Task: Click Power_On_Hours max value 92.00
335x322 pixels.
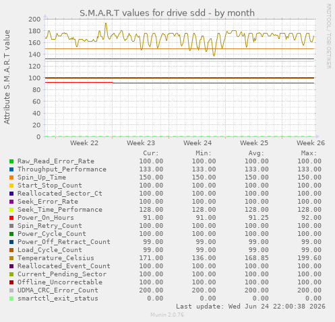Action: [311, 218]
